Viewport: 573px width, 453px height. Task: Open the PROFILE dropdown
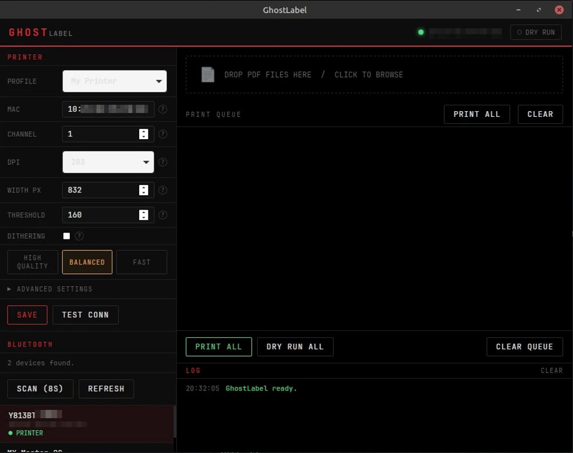coord(115,81)
